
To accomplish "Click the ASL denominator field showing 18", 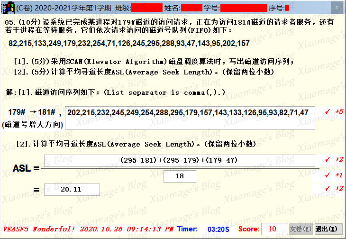I will click(x=180, y=176).
